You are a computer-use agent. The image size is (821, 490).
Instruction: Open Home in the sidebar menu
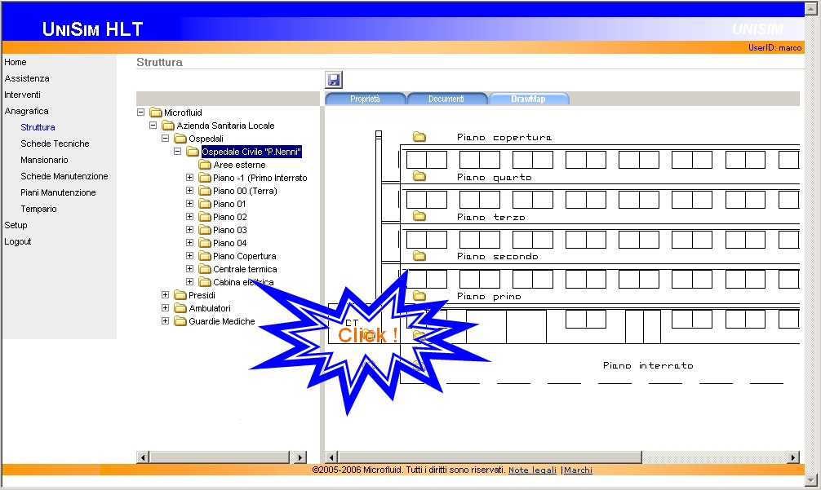pos(16,62)
